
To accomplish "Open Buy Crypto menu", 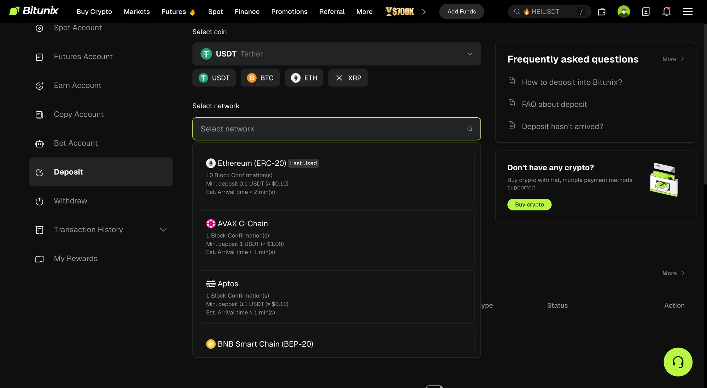I will pyautogui.click(x=94, y=12).
